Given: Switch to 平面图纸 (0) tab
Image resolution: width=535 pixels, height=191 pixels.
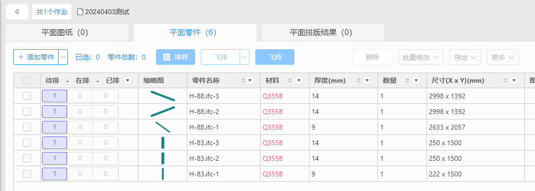Looking at the screenshot, I should point(65,33).
